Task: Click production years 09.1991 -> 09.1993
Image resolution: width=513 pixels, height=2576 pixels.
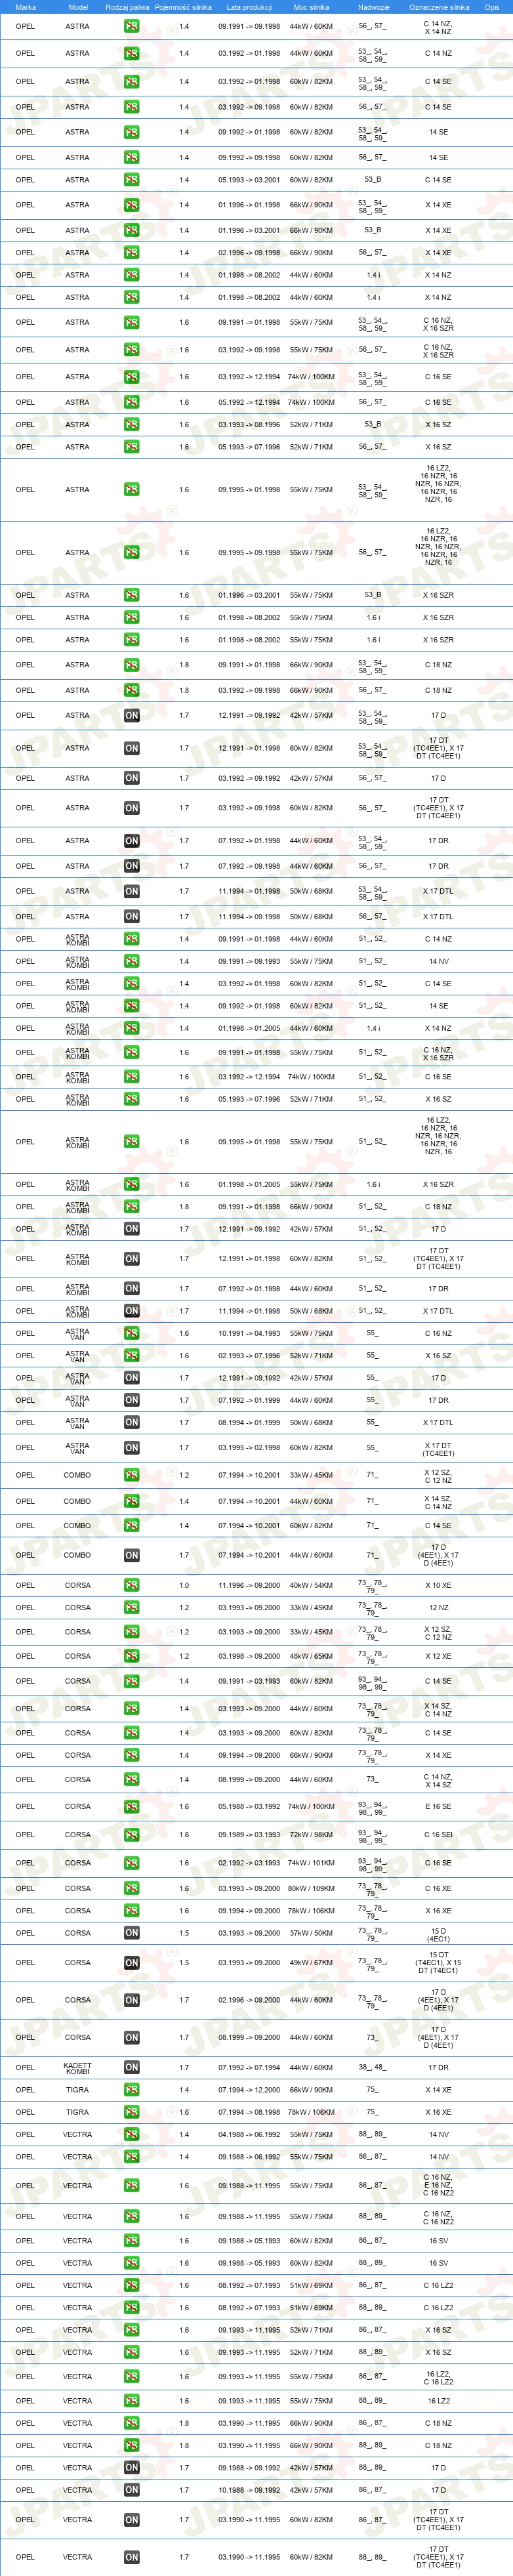Action: [249, 961]
